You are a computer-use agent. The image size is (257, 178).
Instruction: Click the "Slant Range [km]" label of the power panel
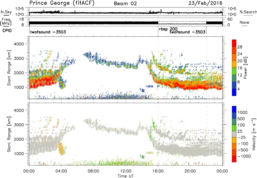[9, 68]
